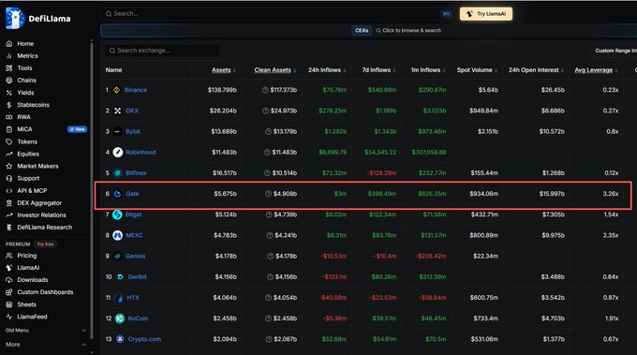The height and width of the screenshot is (355, 637).
Task: Click the Gate logo icon
Action: (x=118, y=194)
